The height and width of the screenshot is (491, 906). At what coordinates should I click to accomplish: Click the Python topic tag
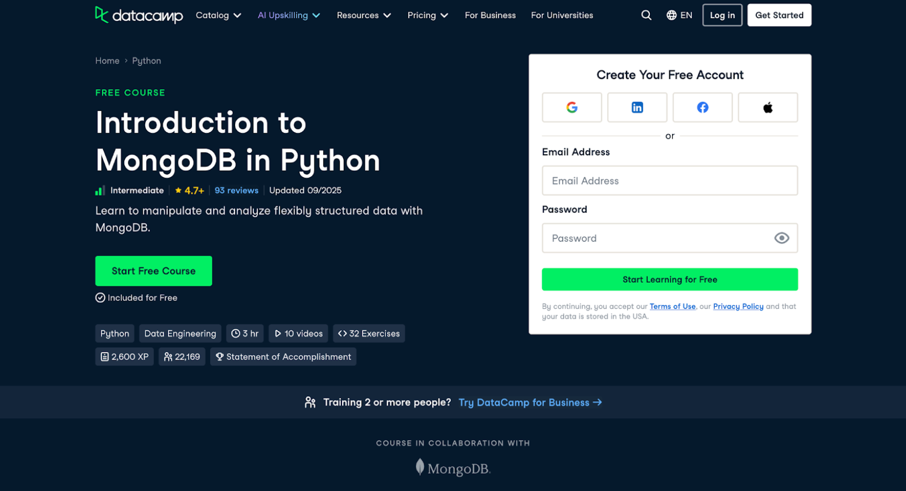point(115,334)
